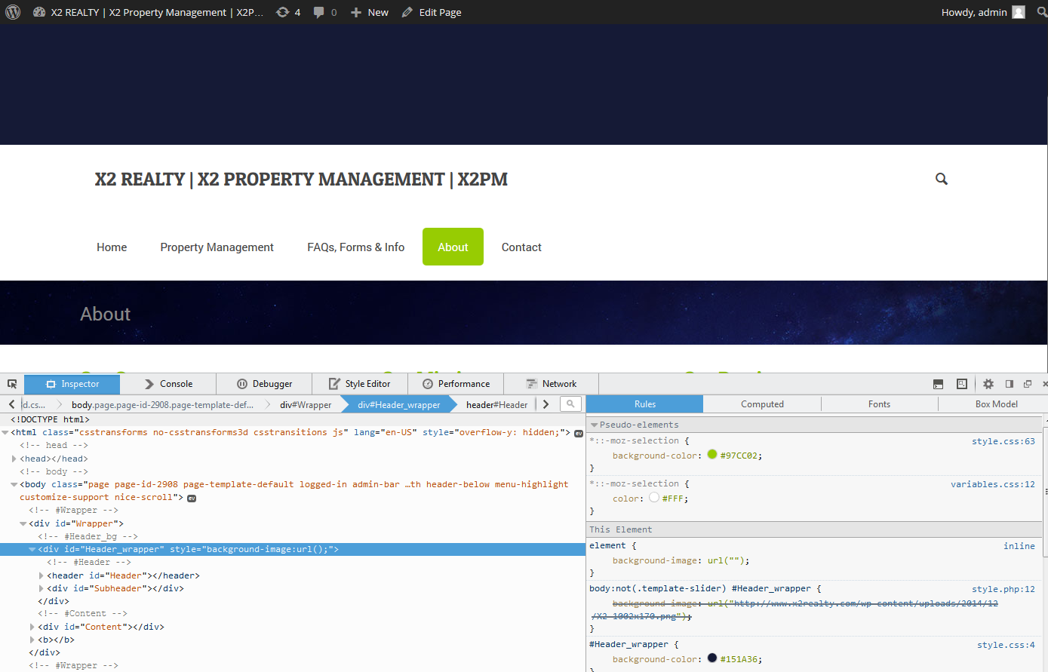The width and height of the screenshot is (1048, 672).
Task: Click the ev event badge on body tag
Action: pyautogui.click(x=192, y=498)
